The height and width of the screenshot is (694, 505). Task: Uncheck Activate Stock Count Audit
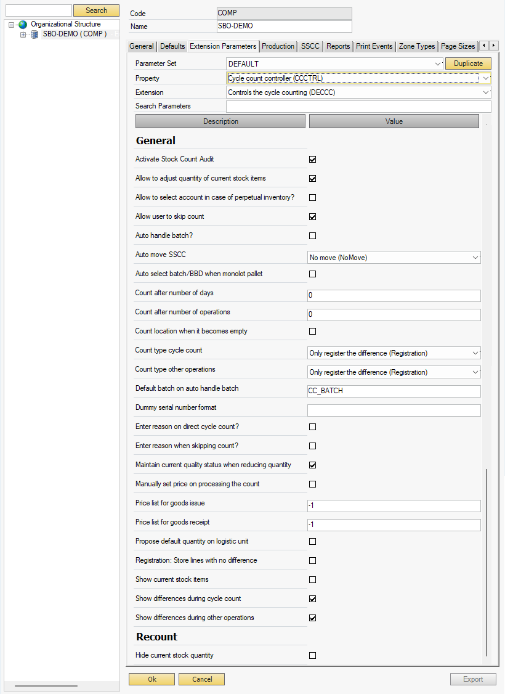click(x=312, y=160)
